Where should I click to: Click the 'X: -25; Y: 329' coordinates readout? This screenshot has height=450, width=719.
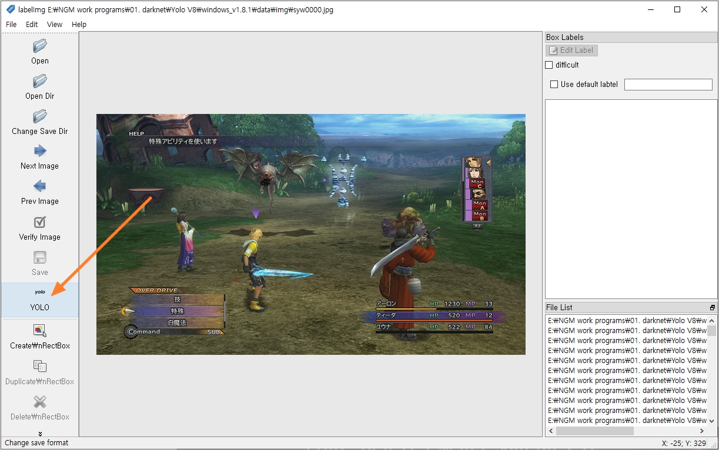point(684,444)
